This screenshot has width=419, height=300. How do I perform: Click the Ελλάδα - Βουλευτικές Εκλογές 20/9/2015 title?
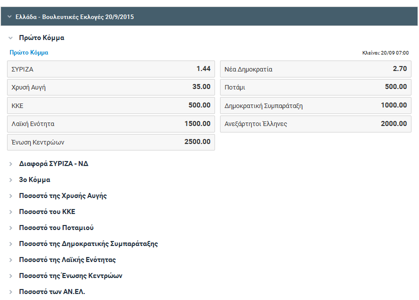(75, 17)
